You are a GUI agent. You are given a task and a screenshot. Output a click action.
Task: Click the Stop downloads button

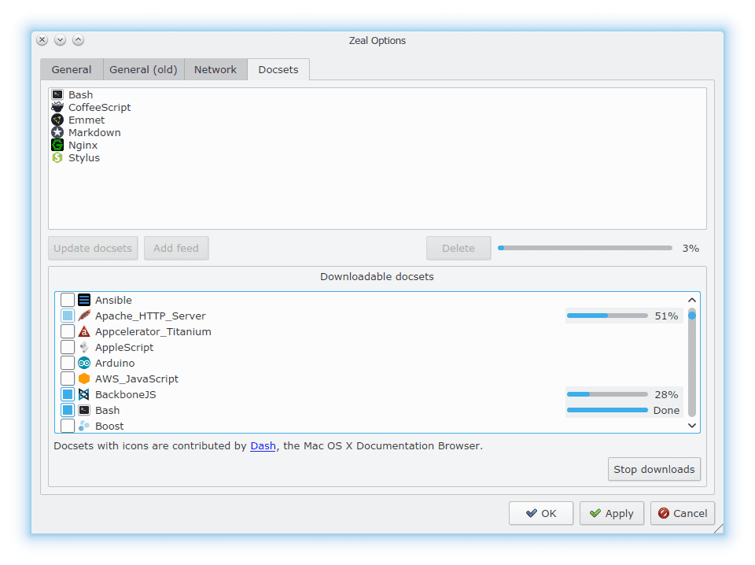pyautogui.click(x=654, y=469)
